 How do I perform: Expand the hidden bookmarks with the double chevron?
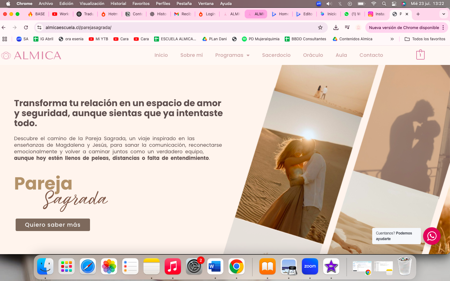pos(392,39)
